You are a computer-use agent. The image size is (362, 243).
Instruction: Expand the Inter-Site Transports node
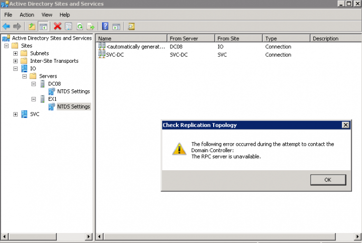[x=16, y=61]
